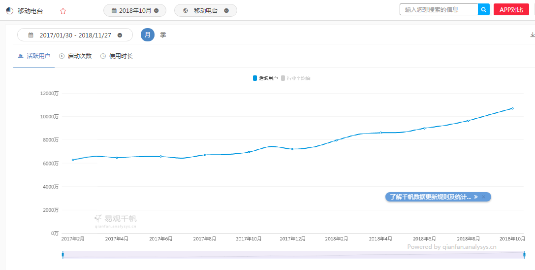Click the globe icon in 移动电台 selector
Viewport: 535px width, 270px height.
(x=186, y=11)
